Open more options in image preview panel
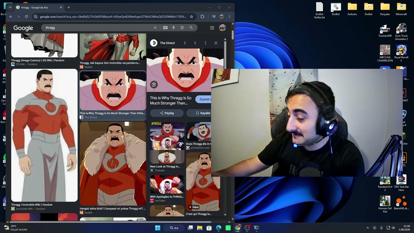Image resolution: width=414 pixels, height=233 pixels. pos(205,43)
